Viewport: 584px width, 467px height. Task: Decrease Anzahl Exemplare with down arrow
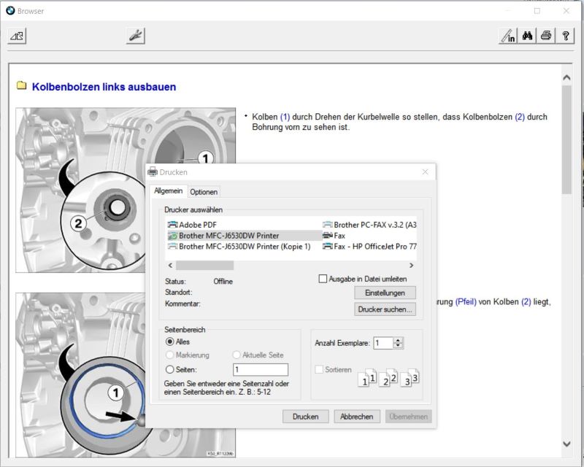(x=398, y=346)
